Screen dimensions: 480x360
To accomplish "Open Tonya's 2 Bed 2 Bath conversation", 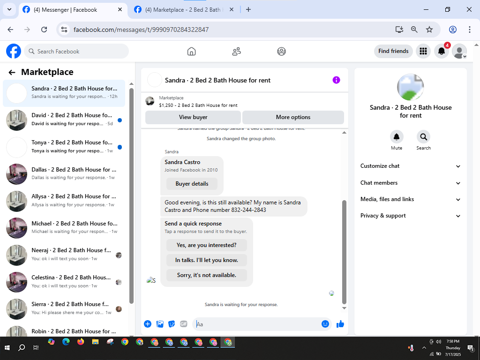I will (x=64, y=147).
